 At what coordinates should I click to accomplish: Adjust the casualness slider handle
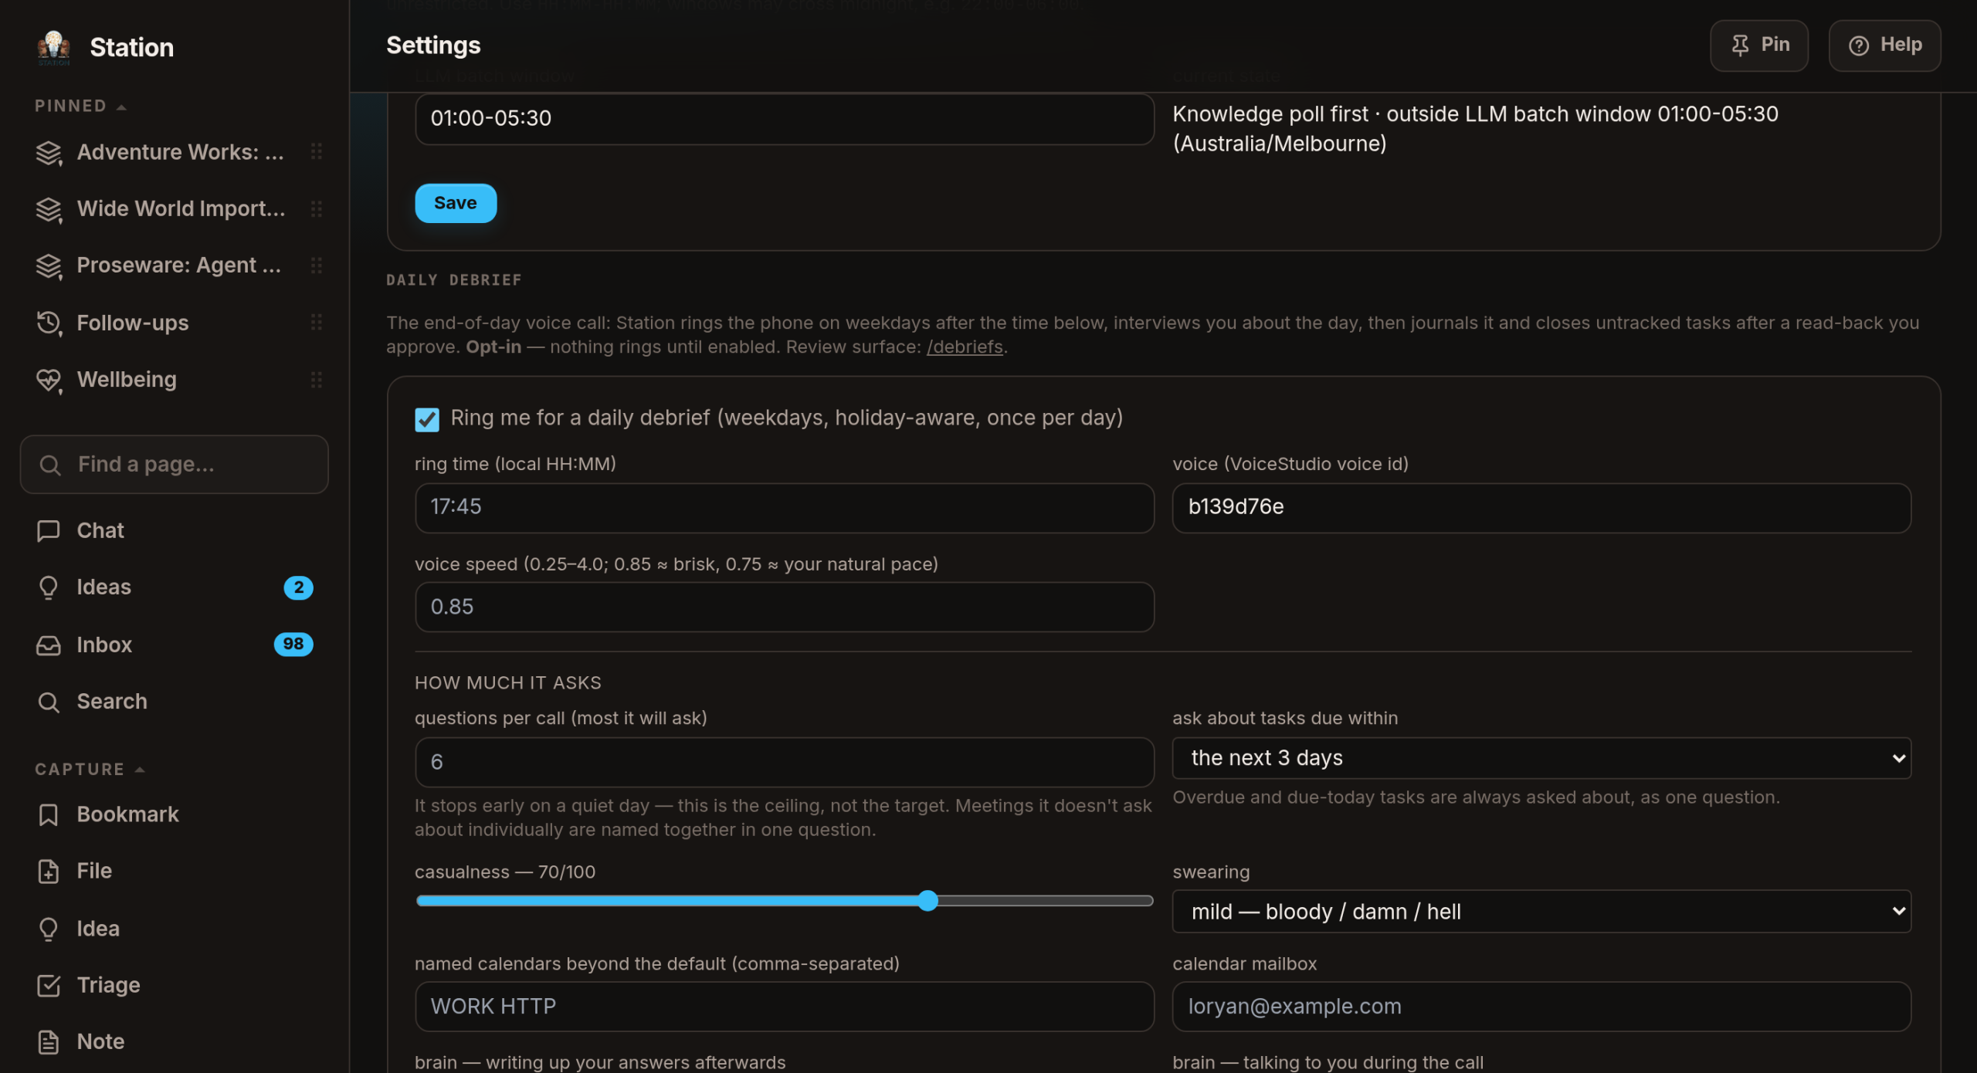[928, 901]
